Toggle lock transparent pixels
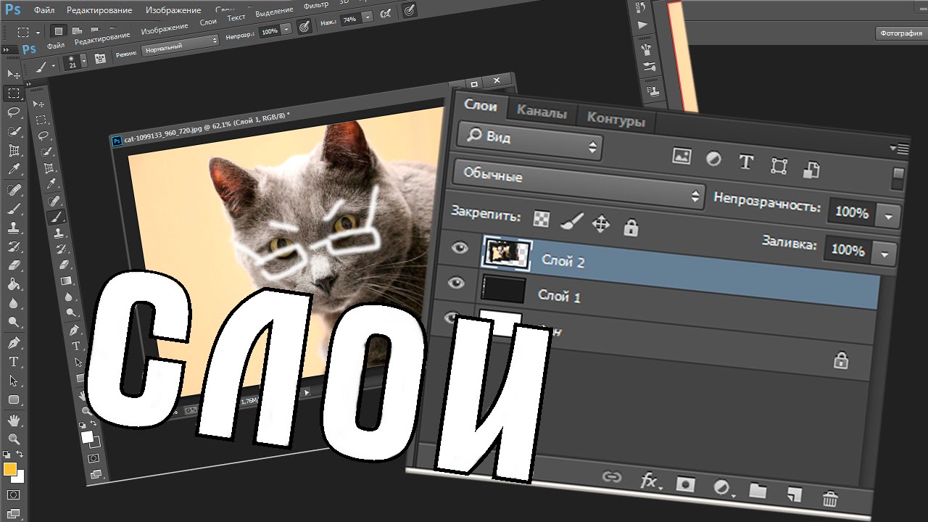 coord(542,218)
